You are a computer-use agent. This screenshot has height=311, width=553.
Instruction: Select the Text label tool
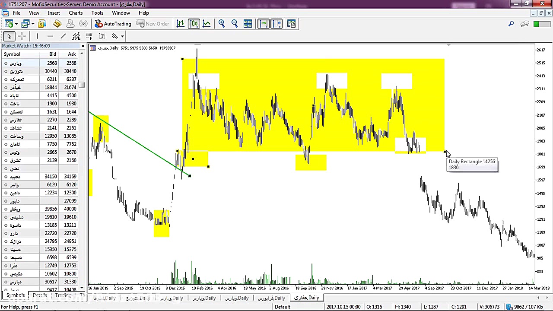(102, 36)
